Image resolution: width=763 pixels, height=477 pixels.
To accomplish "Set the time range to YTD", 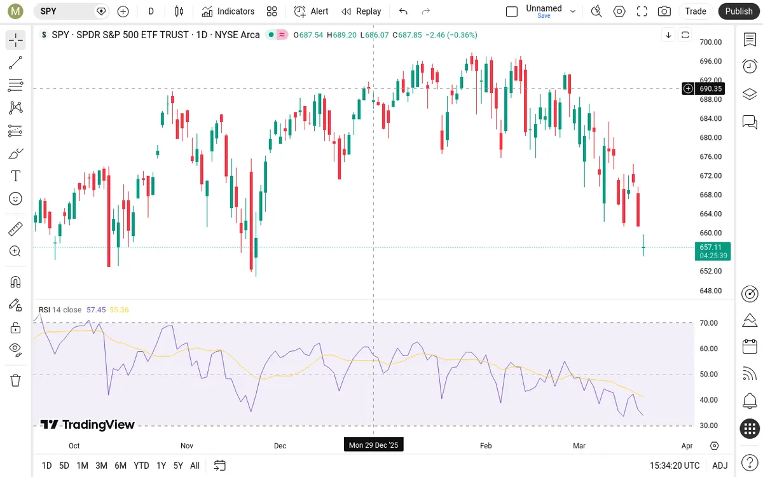I will coord(142,466).
